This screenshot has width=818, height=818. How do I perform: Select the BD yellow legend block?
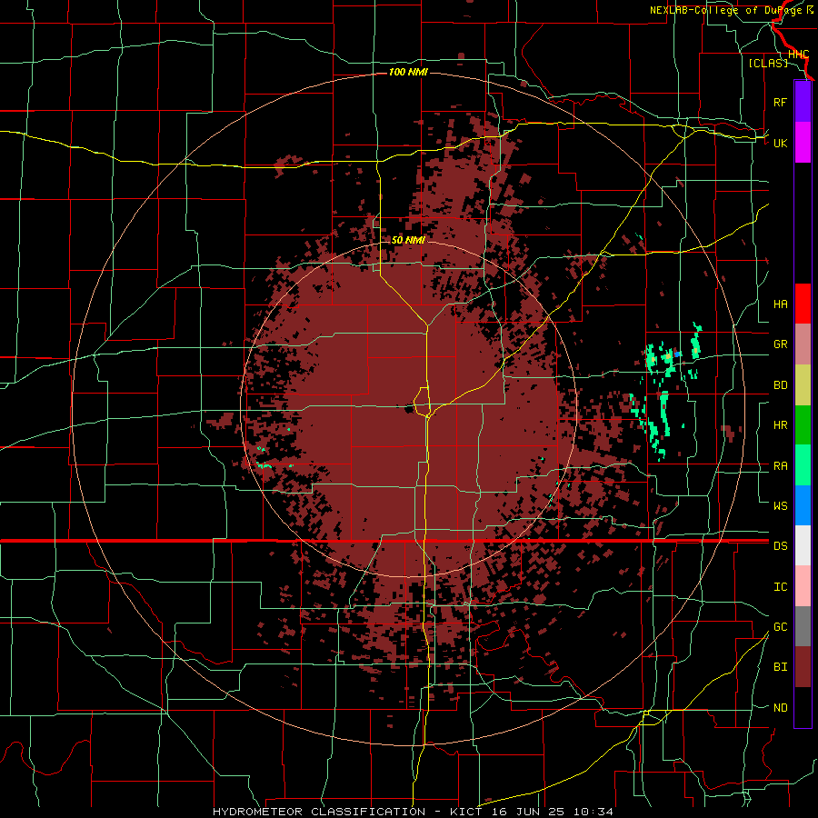pos(803,385)
